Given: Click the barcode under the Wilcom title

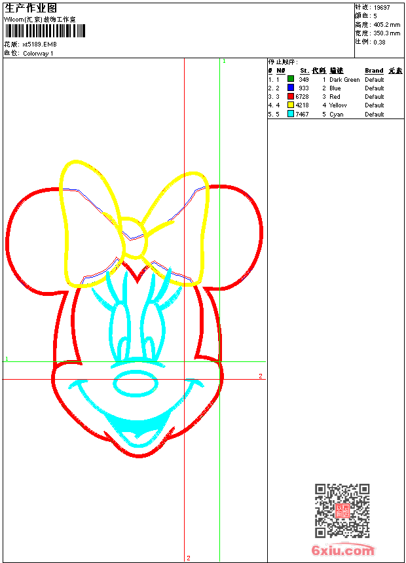Looking at the screenshot, I should click(45, 32).
